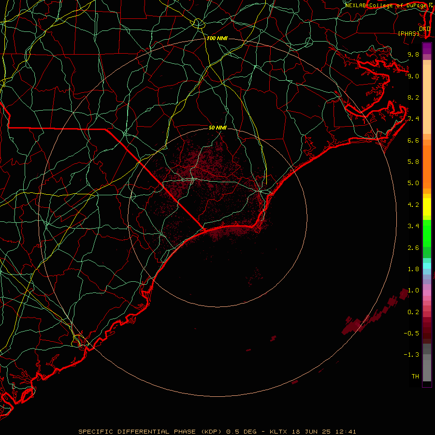The image size is (435, 435).
Task: Click the 50 NMI range ring label
Action: (x=217, y=128)
